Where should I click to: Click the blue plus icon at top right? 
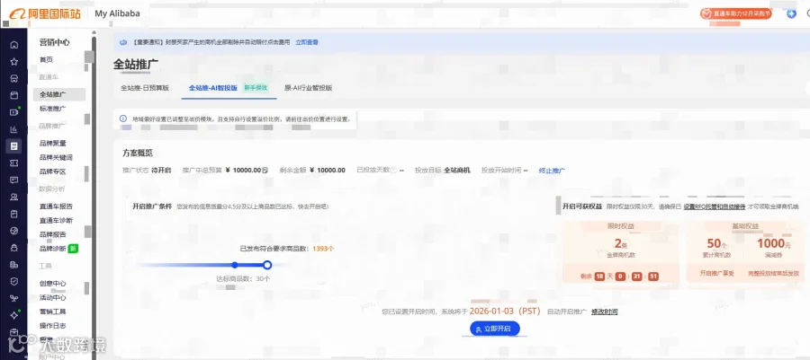pos(791,13)
